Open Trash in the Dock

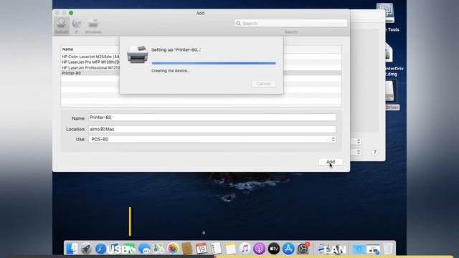(x=388, y=249)
